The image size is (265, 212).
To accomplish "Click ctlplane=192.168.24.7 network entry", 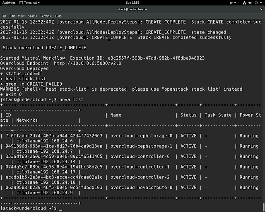I will pyautogui.click(x=44, y=151).
